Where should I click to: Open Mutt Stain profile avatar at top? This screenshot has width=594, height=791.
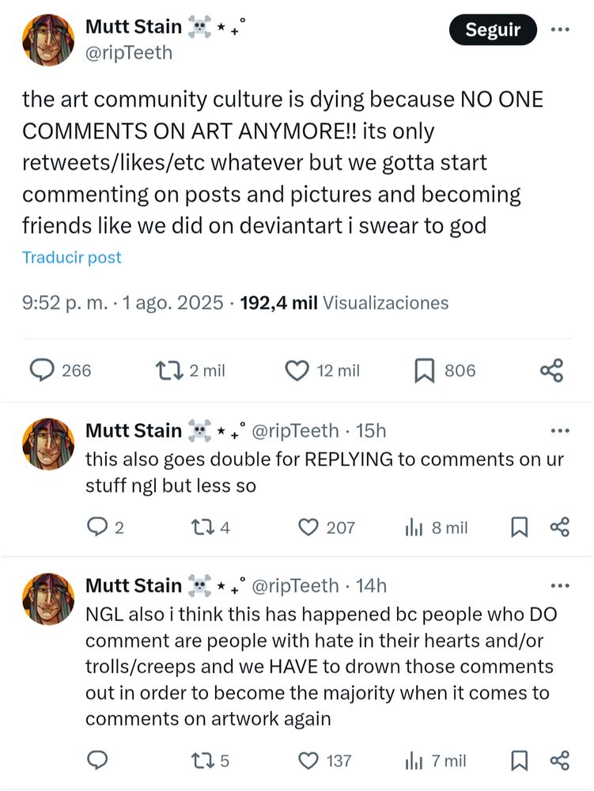[x=48, y=40]
